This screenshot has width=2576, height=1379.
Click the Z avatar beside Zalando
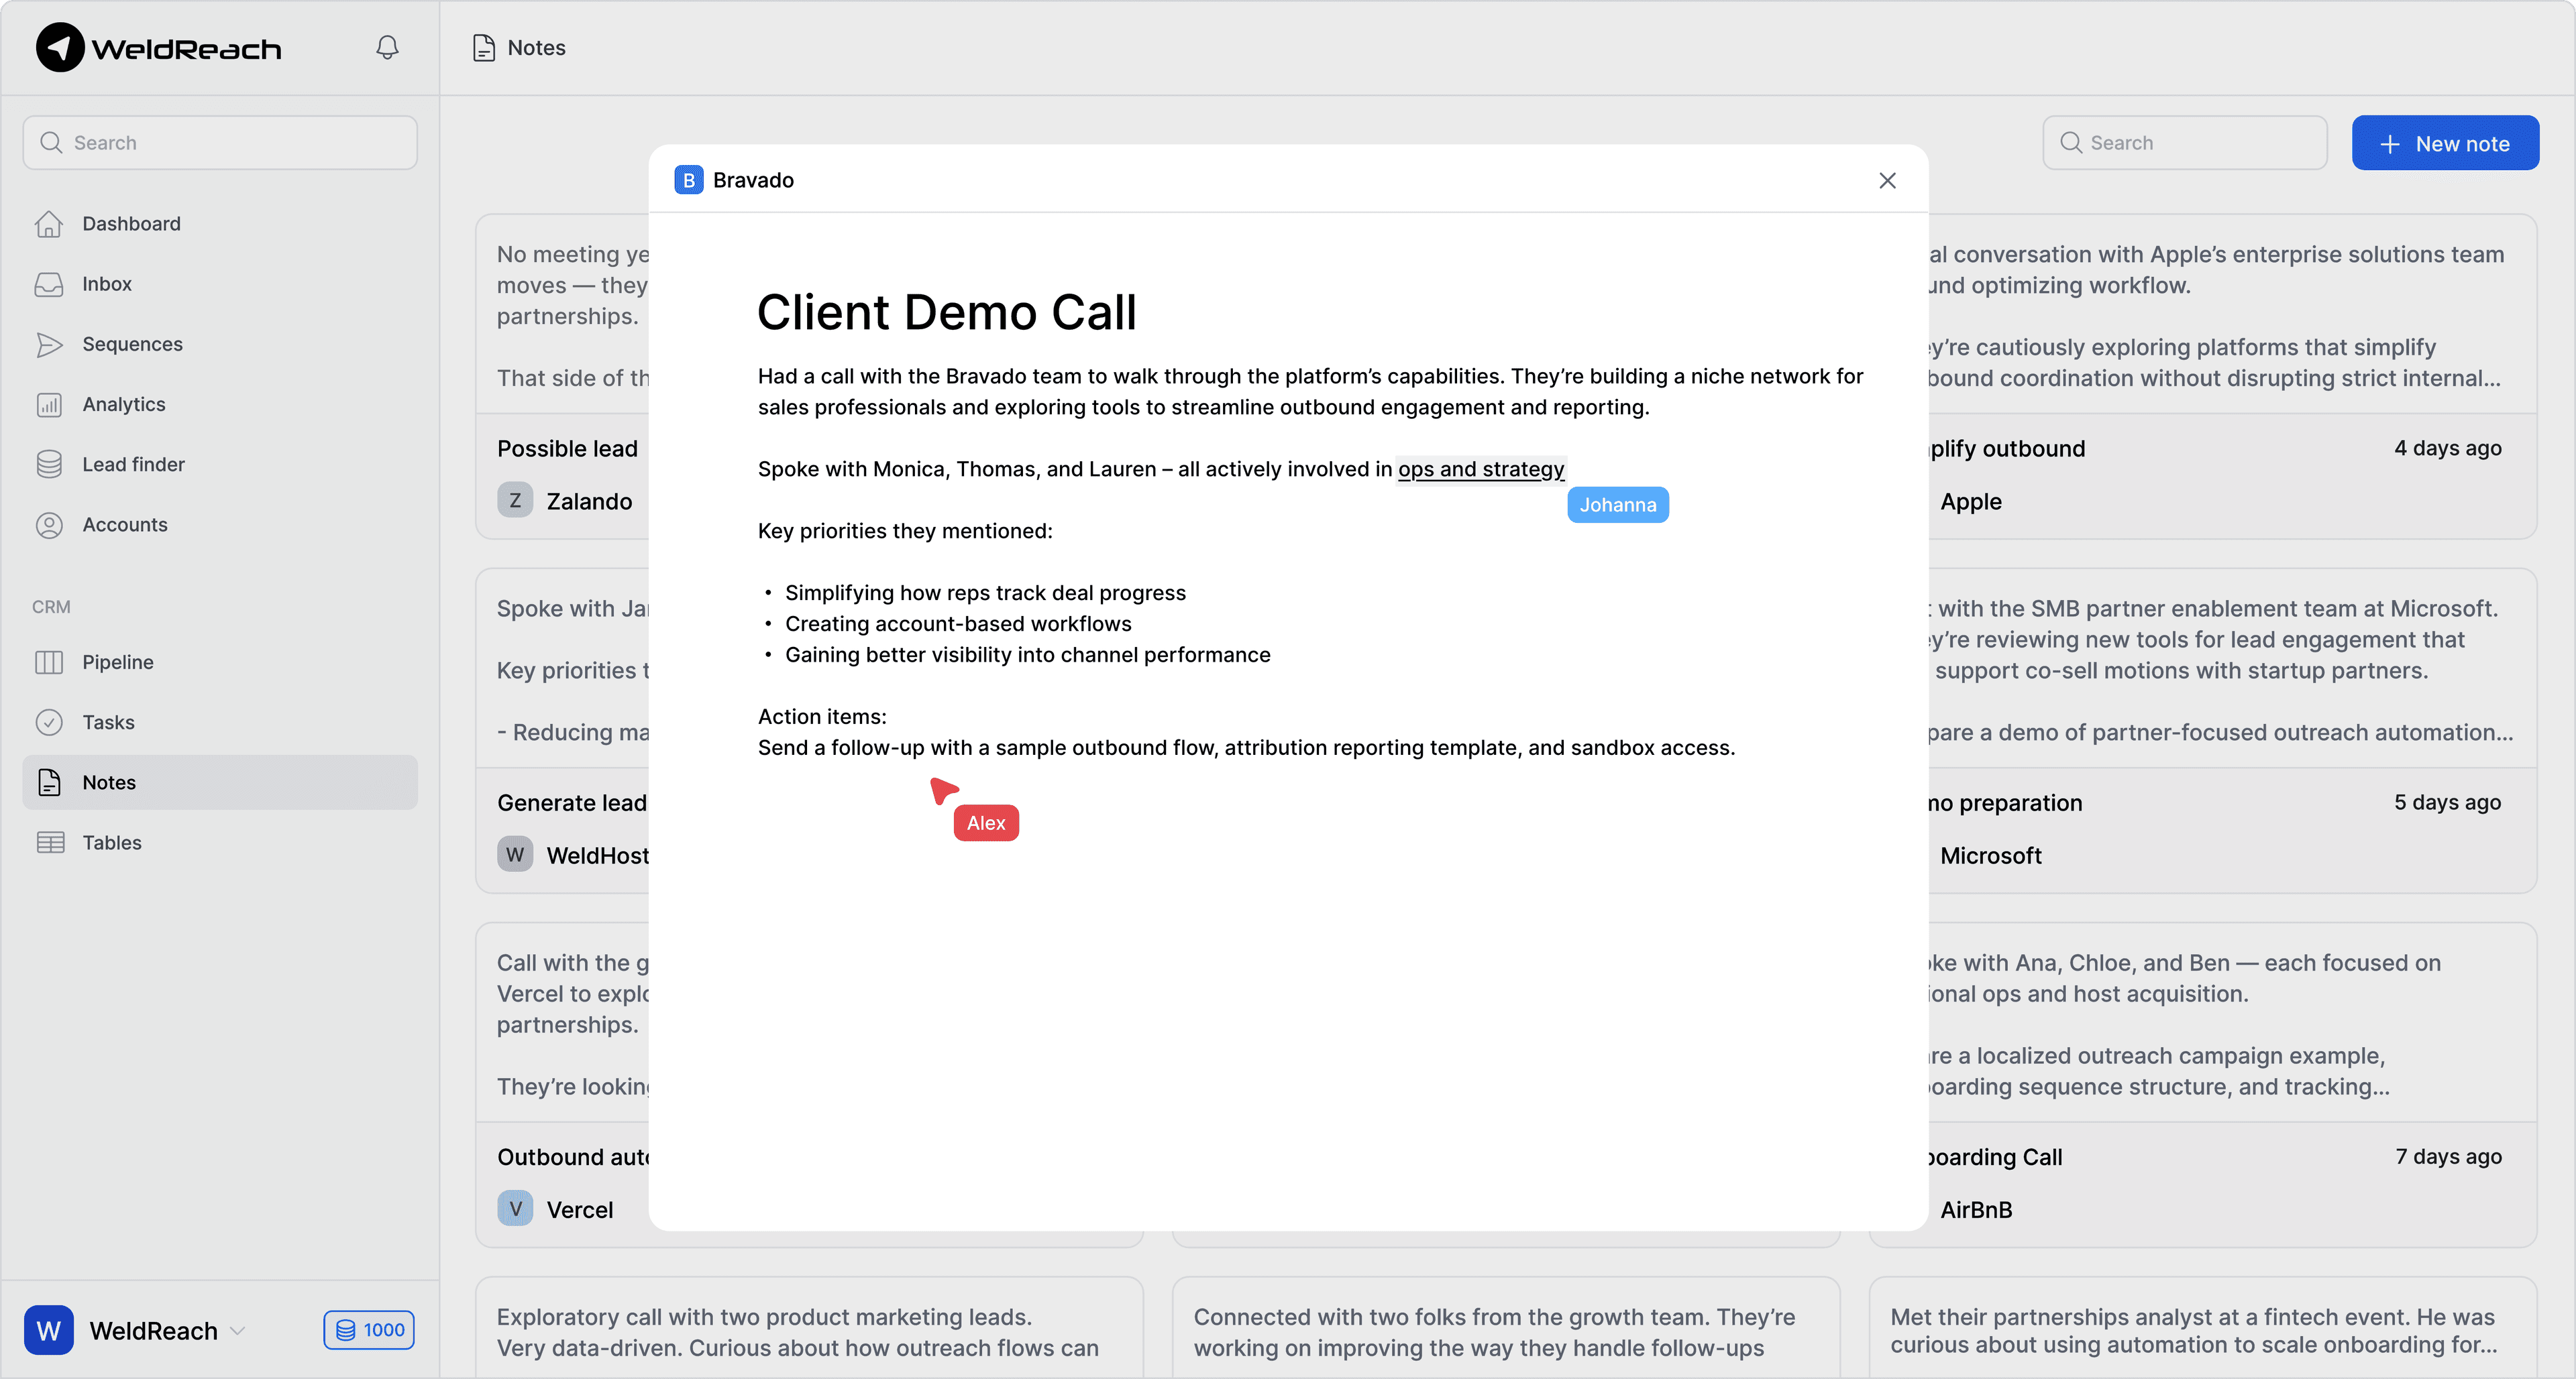click(515, 499)
